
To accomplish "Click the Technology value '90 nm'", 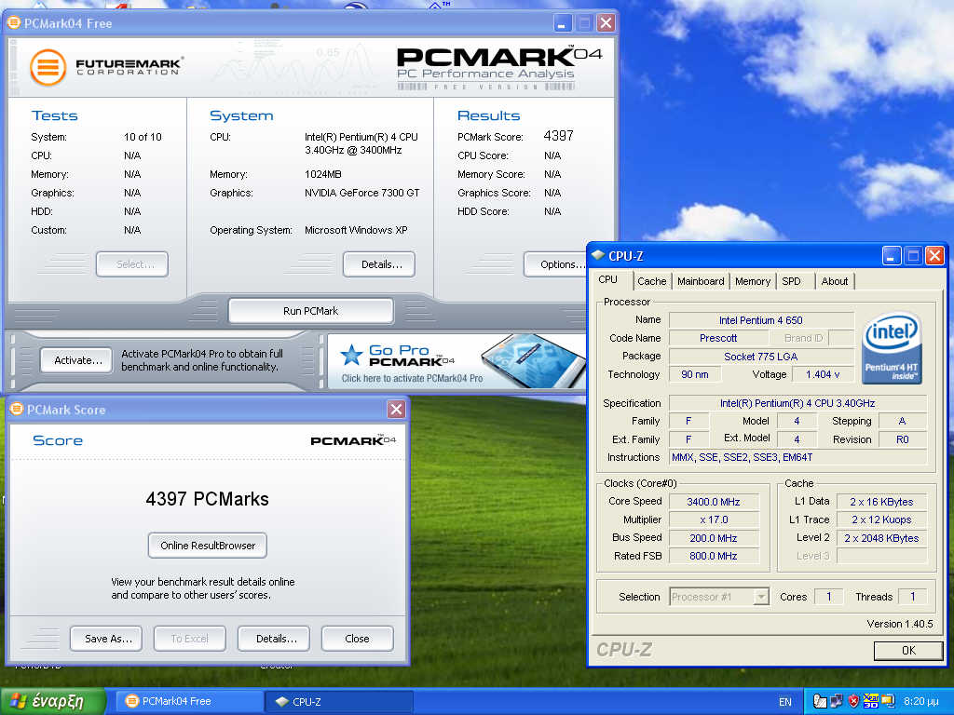I will 695,374.
